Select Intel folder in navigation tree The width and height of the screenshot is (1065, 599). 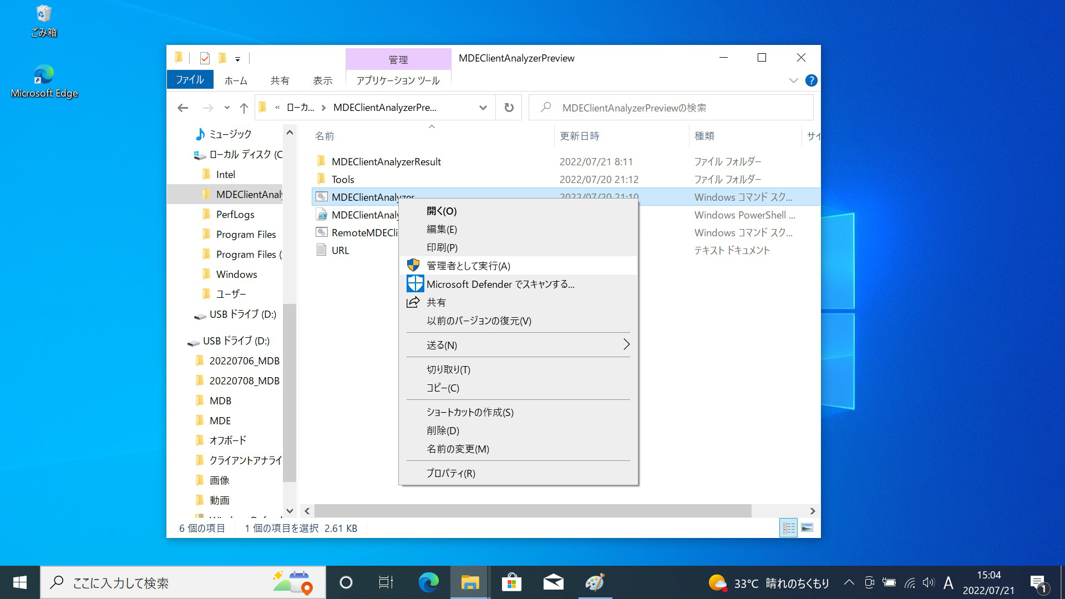(x=225, y=174)
